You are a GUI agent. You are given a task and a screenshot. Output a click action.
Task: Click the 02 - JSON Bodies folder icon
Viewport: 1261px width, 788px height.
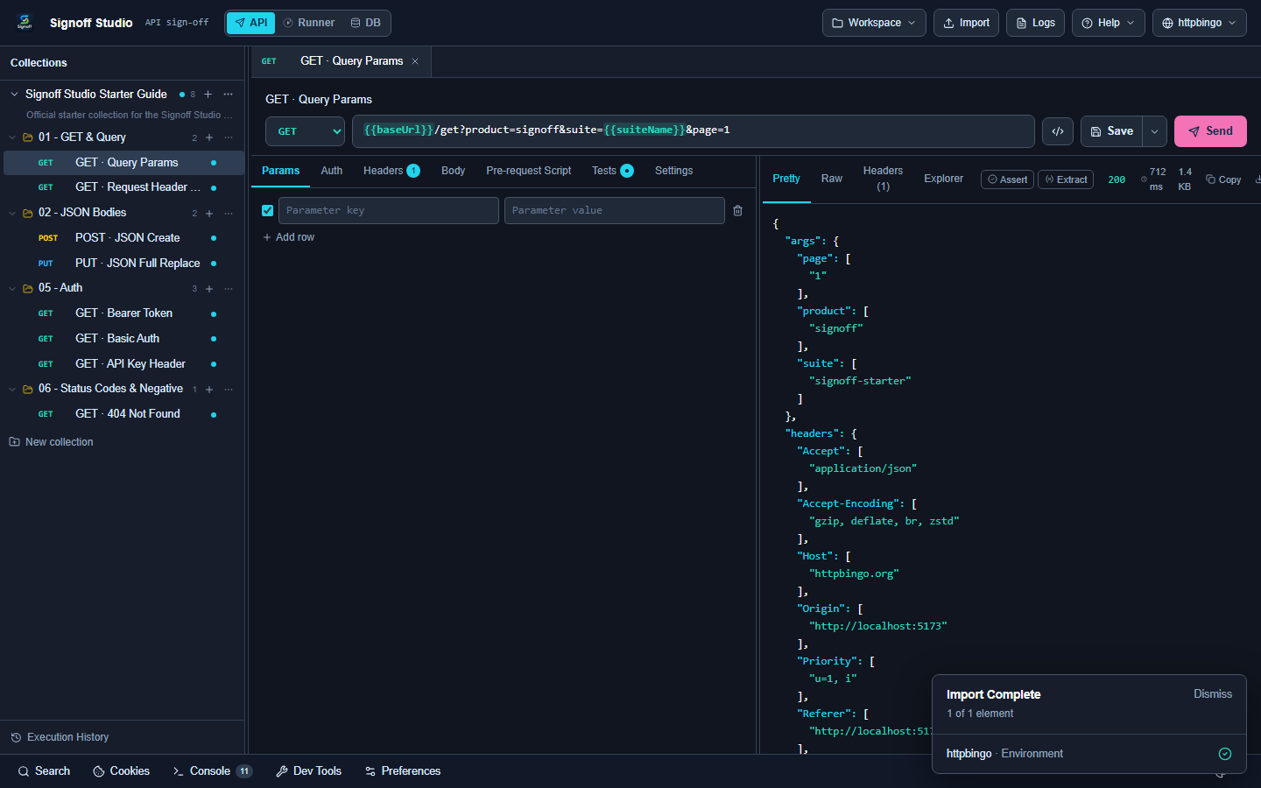pyautogui.click(x=28, y=213)
